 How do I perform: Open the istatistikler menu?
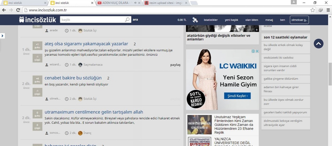(x=211, y=20)
